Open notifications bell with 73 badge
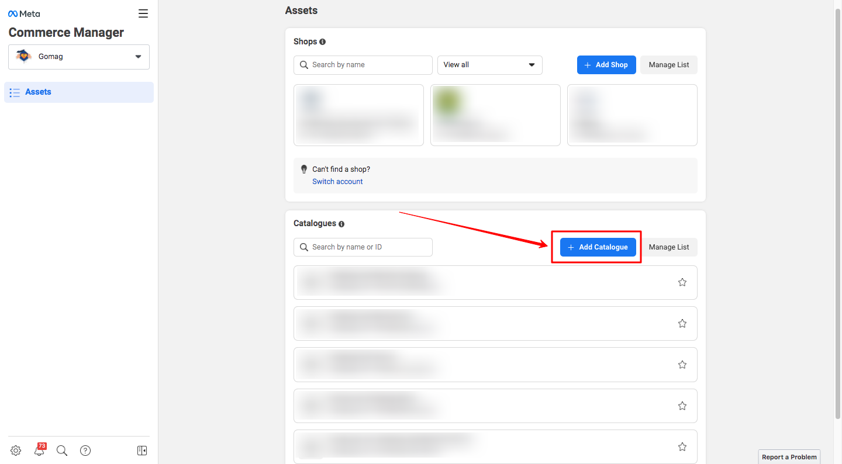The height and width of the screenshot is (464, 842). pyautogui.click(x=39, y=450)
